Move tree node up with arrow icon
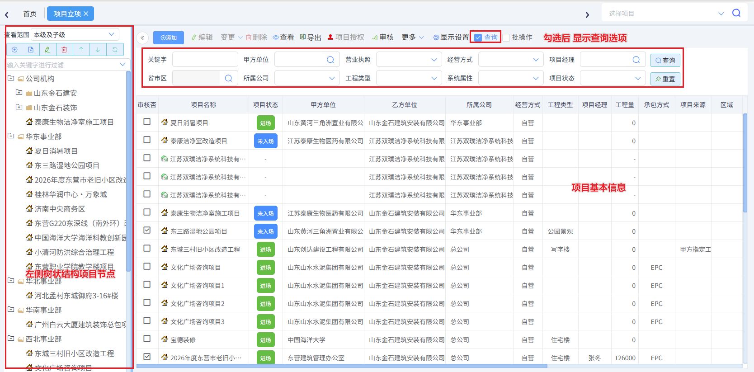Screen dimensions: 754x372 pyautogui.click(x=81, y=50)
